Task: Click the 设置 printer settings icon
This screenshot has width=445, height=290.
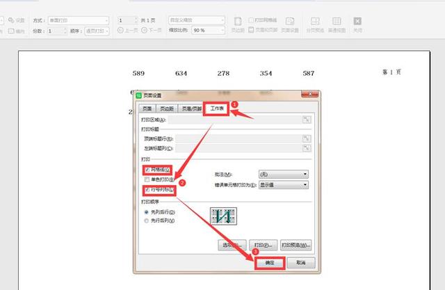Action: (x=17, y=20)
